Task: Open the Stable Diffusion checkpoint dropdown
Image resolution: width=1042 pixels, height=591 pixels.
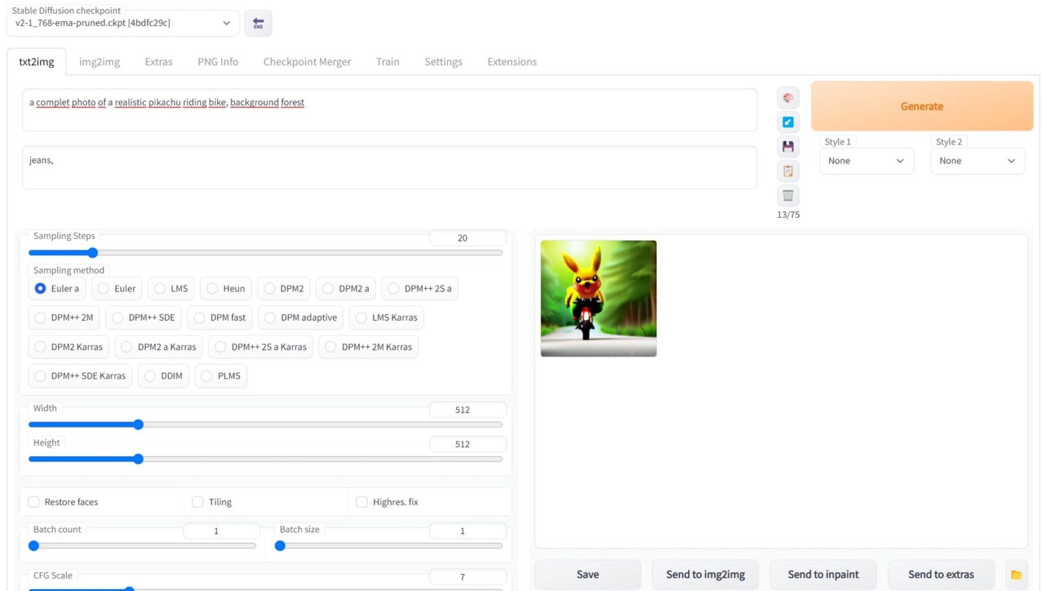Action: (x=123, y=23)
